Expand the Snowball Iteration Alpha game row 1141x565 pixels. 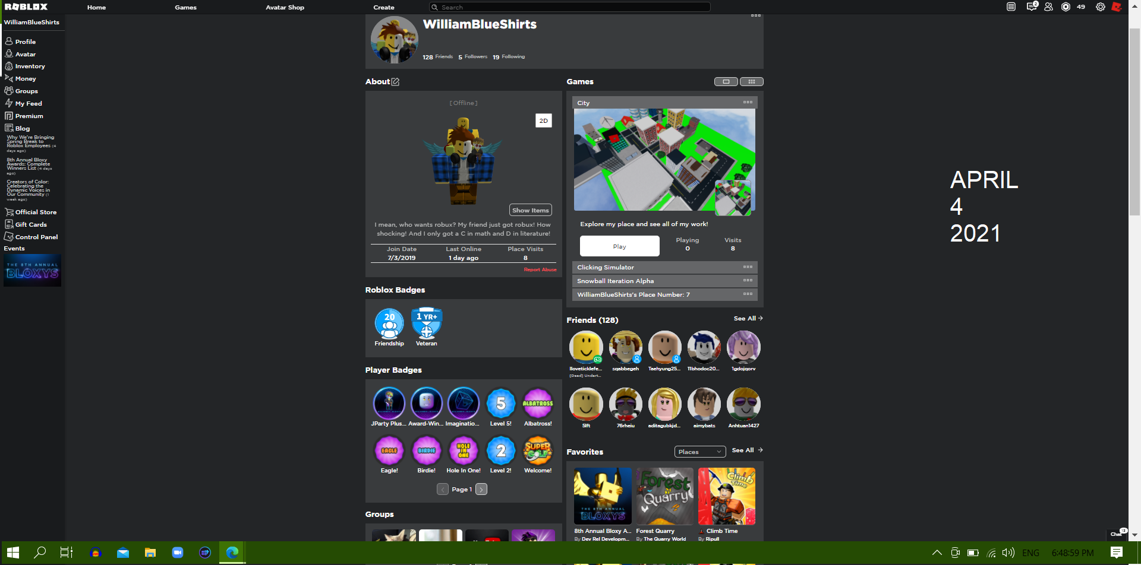coord(664,281)
